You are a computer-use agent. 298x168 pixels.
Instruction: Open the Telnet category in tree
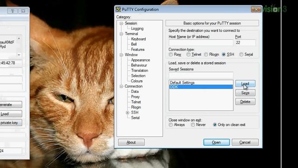point(136,102)
